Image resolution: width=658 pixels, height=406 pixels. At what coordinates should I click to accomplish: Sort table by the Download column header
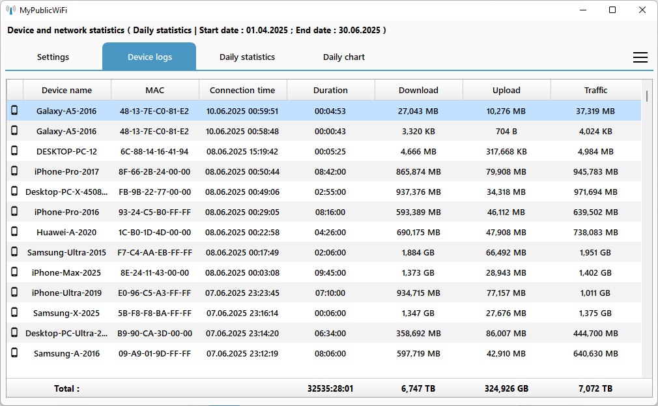pos(418,91)
